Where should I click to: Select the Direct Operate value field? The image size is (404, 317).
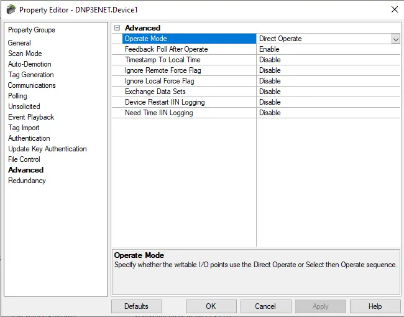point(324,39)
